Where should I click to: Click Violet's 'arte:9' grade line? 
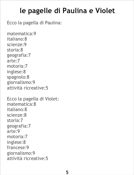pos(13,131)
